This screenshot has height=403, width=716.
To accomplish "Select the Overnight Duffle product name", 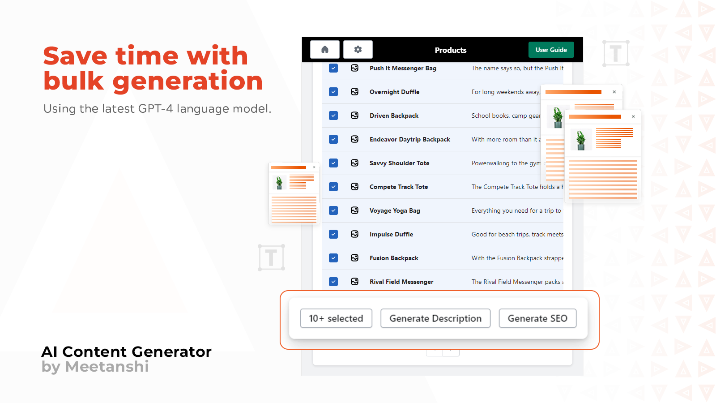I will tap(395, 92).
